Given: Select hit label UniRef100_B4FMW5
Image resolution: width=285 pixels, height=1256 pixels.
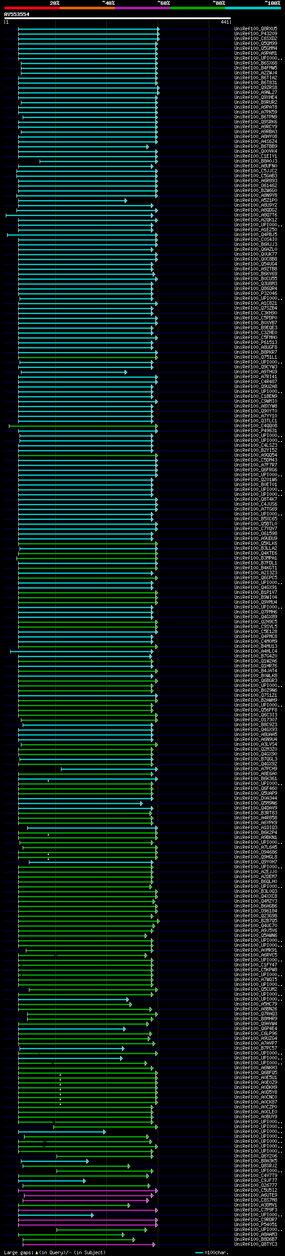Looking at the screenshot, I should [256, 68].
